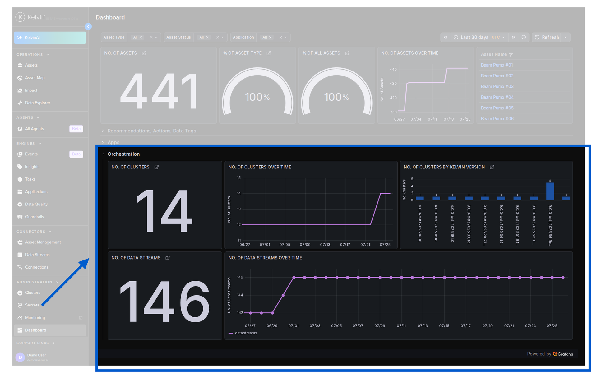Image resolution: width=597 pixels, height=373 pixels.
Task: Open external link icon on No. of Clusters panel
Action: click(x=157, y=167)
